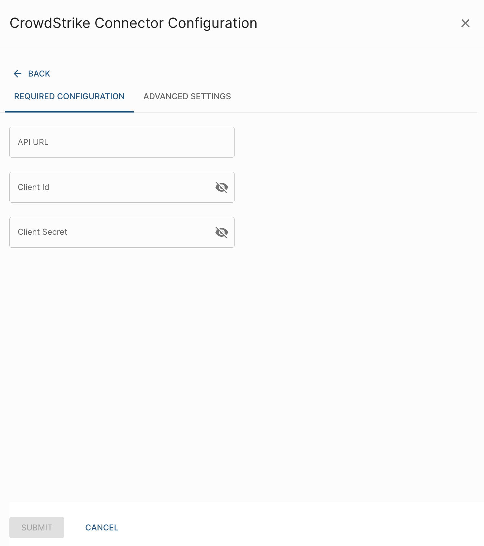Show the hidden Client Id value
484x546 pixels.
pos(222,187)
